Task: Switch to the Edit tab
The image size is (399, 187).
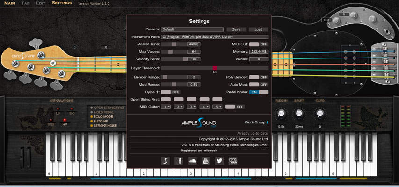Action: tap(41, 3)
